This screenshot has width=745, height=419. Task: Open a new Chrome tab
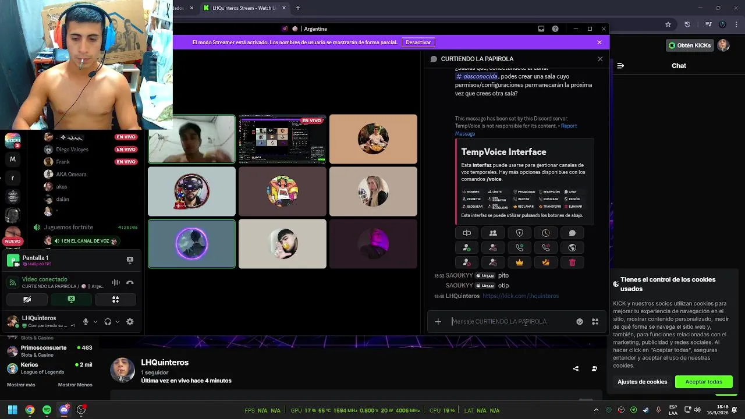pos(298,8)
